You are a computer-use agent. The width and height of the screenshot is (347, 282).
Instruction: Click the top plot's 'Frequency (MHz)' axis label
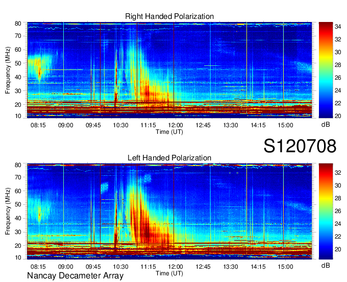click(x=8, y=70)
